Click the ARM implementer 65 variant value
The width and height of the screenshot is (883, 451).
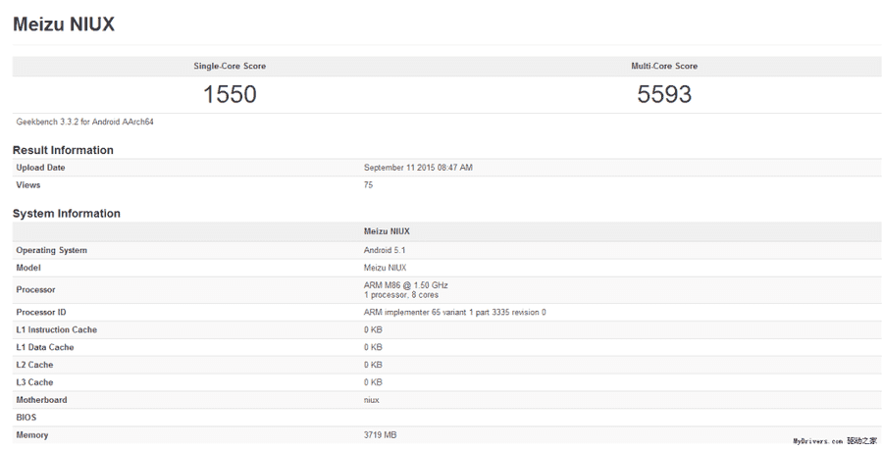click(x=455, y=312)
